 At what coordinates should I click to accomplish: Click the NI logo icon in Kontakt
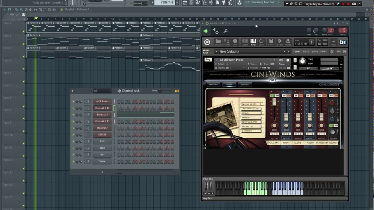click(x=343, y=42)
